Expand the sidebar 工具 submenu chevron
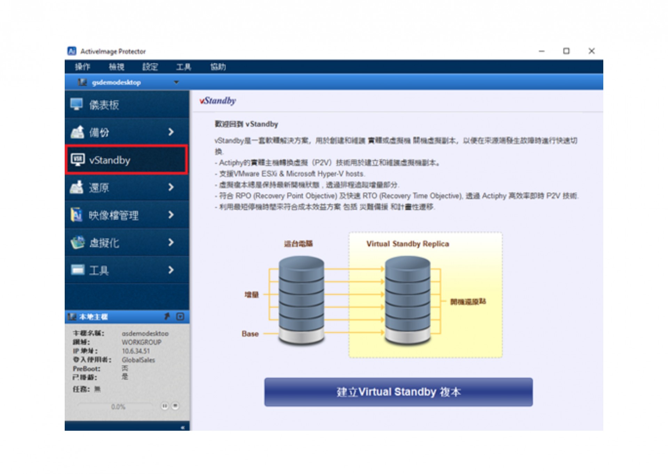The width and height of the screenshot is (668, 474). point(171,270)
